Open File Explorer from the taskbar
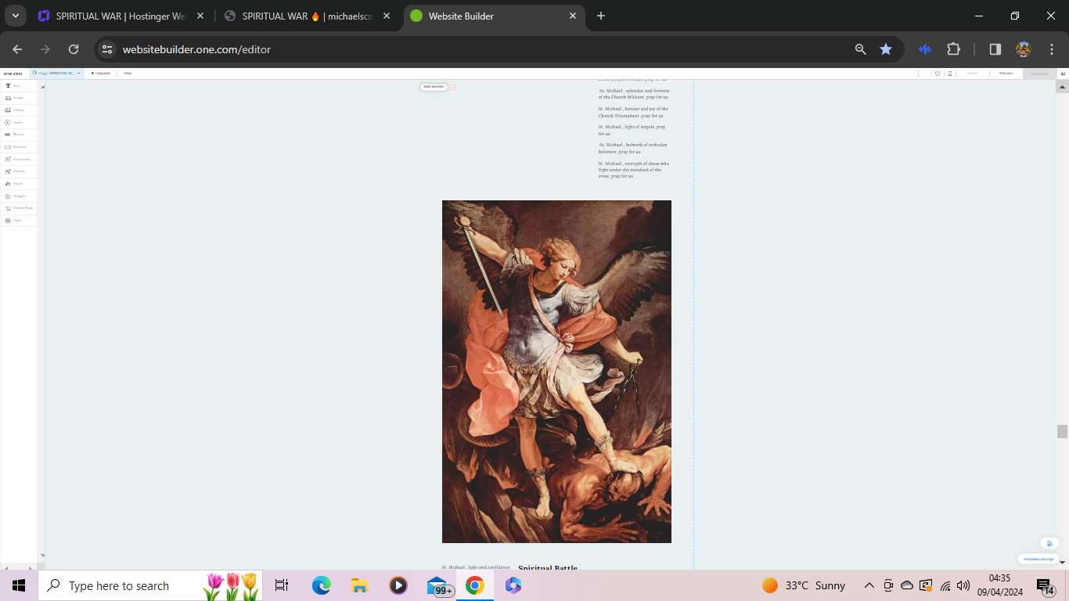The width and height of the screenshot is (1069, 601). click(360, 585)
